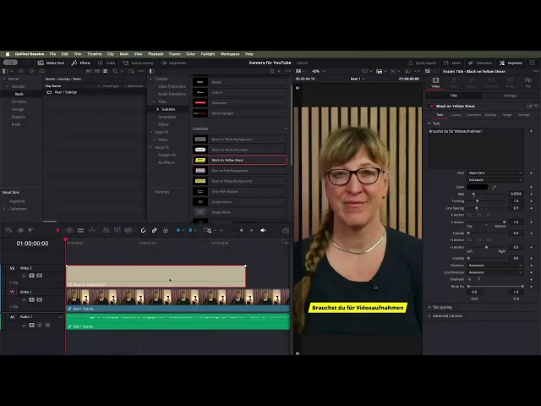Open the Fusion menu
The image size is (541, 406).
point(175,54)
